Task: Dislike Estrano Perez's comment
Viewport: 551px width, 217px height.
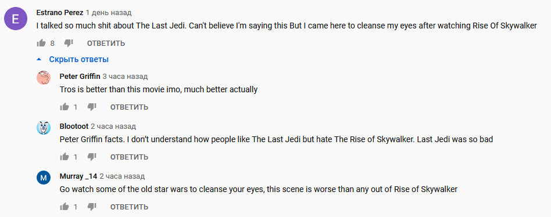Action: [x=69, y=43]
